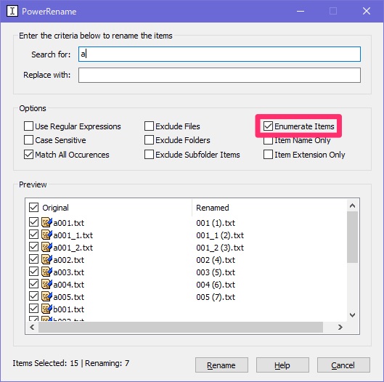Click renamed value 001 (1).txt

(x=216, y=223)
